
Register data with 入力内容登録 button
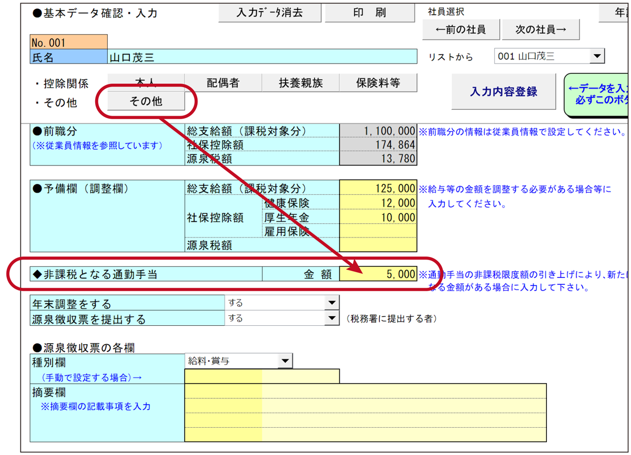click(503, 92)
